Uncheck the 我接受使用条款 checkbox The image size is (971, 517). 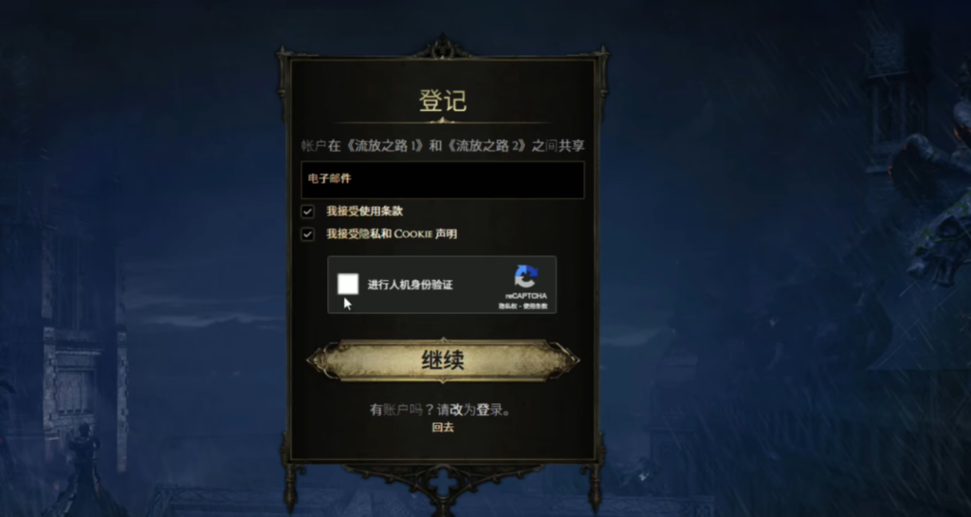pos(308,212)
